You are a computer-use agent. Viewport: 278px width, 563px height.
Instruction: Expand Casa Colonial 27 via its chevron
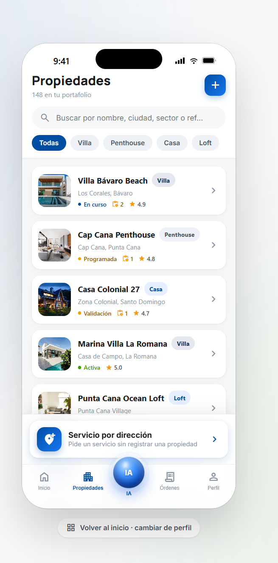click(213, 299)
